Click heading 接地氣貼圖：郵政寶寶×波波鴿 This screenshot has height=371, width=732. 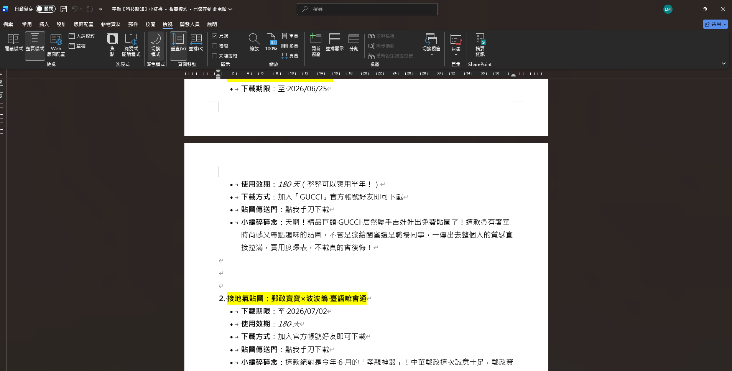tap(296, 298)
